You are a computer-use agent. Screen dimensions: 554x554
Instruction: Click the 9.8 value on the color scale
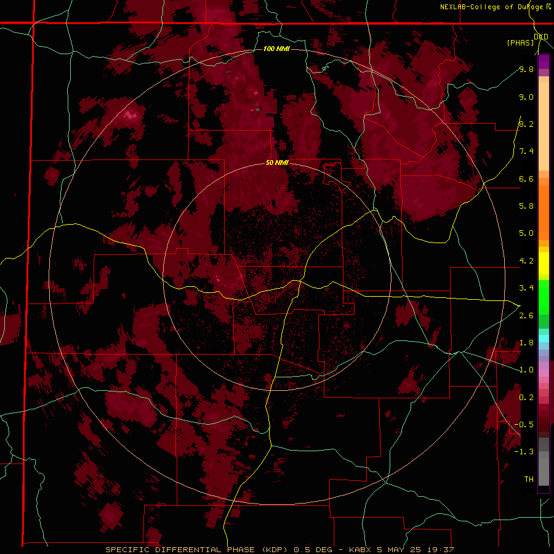pos(526,69)
